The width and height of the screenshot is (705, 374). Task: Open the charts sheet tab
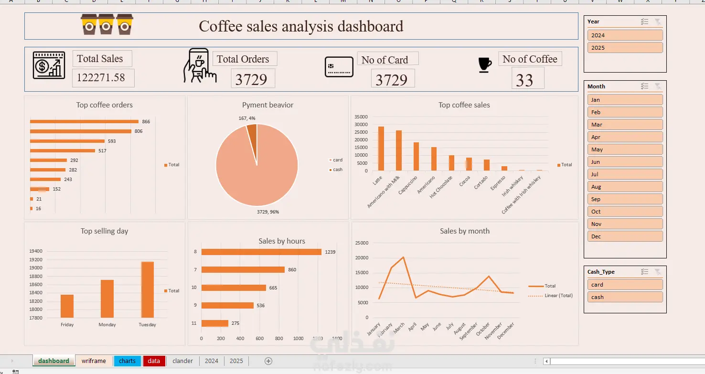[127, 361]
